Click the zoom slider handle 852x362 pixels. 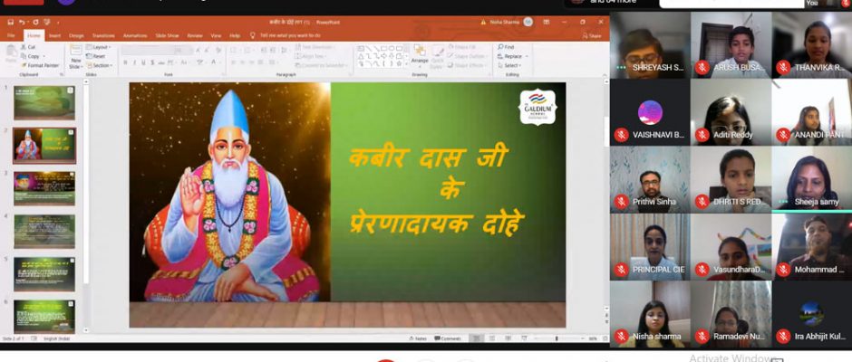[x=557, y=338]
